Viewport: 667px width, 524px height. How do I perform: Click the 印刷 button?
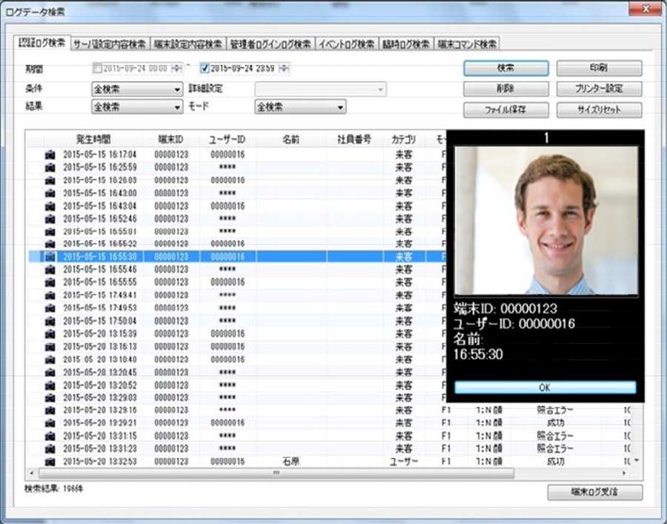599,68
